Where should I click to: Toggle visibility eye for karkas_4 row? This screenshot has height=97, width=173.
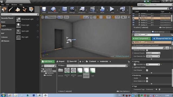133,20
